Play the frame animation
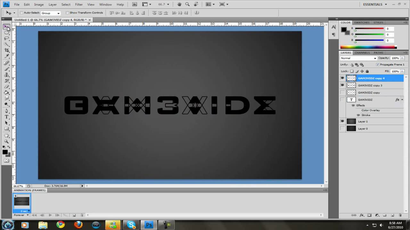 pyautogui.click(x=50, y=215)
